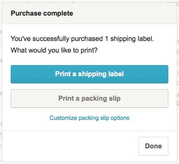Click the What would you like to print? text
The height and width of the screenshot is (164, 179).
click(x=54, y=50)
